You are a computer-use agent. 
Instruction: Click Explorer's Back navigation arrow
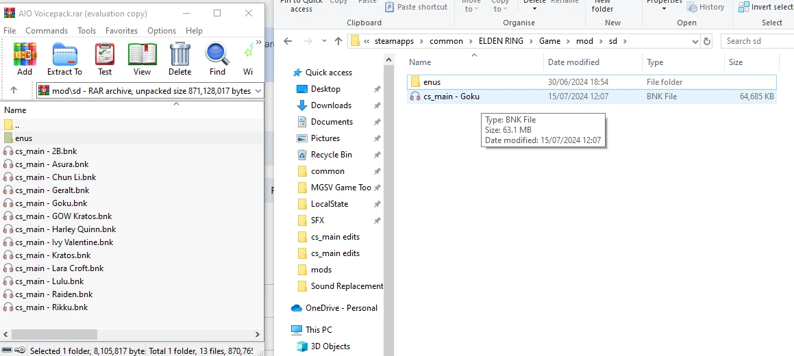coord(288,42)
